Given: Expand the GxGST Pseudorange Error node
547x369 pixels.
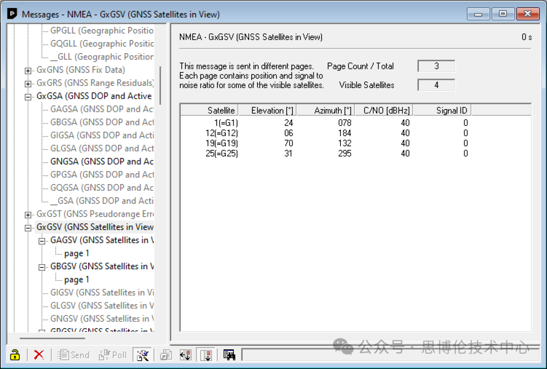Looking at the screenshot, I should click(28, 214).
